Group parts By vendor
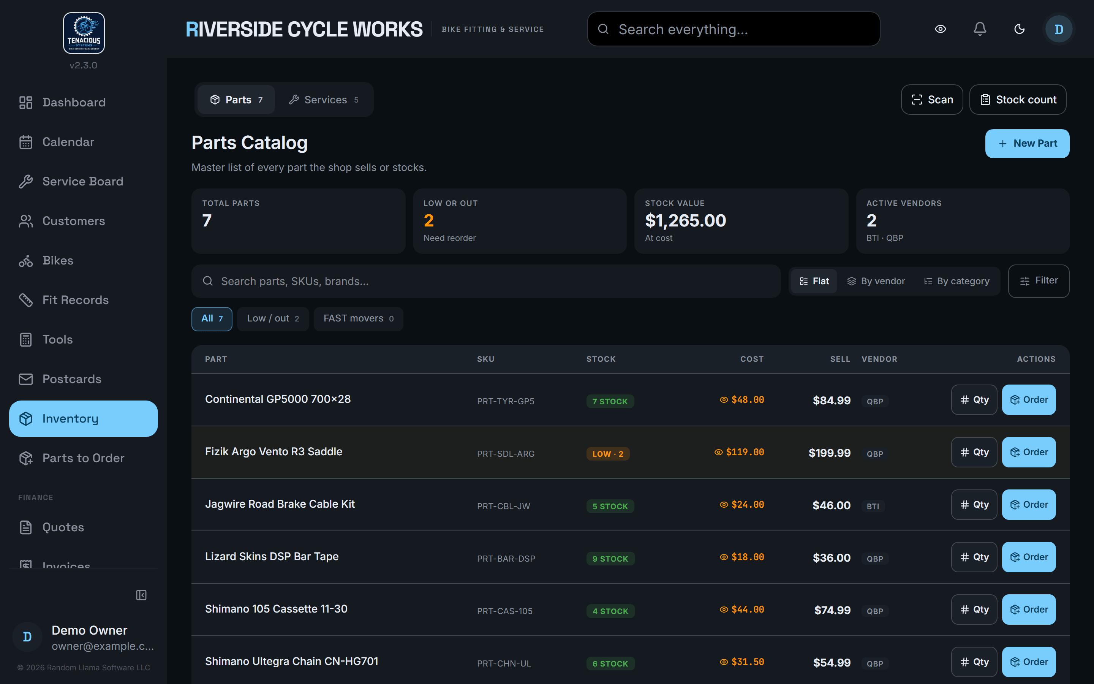This screenshot has width=1094, height=684. click(x=876, y=281)
